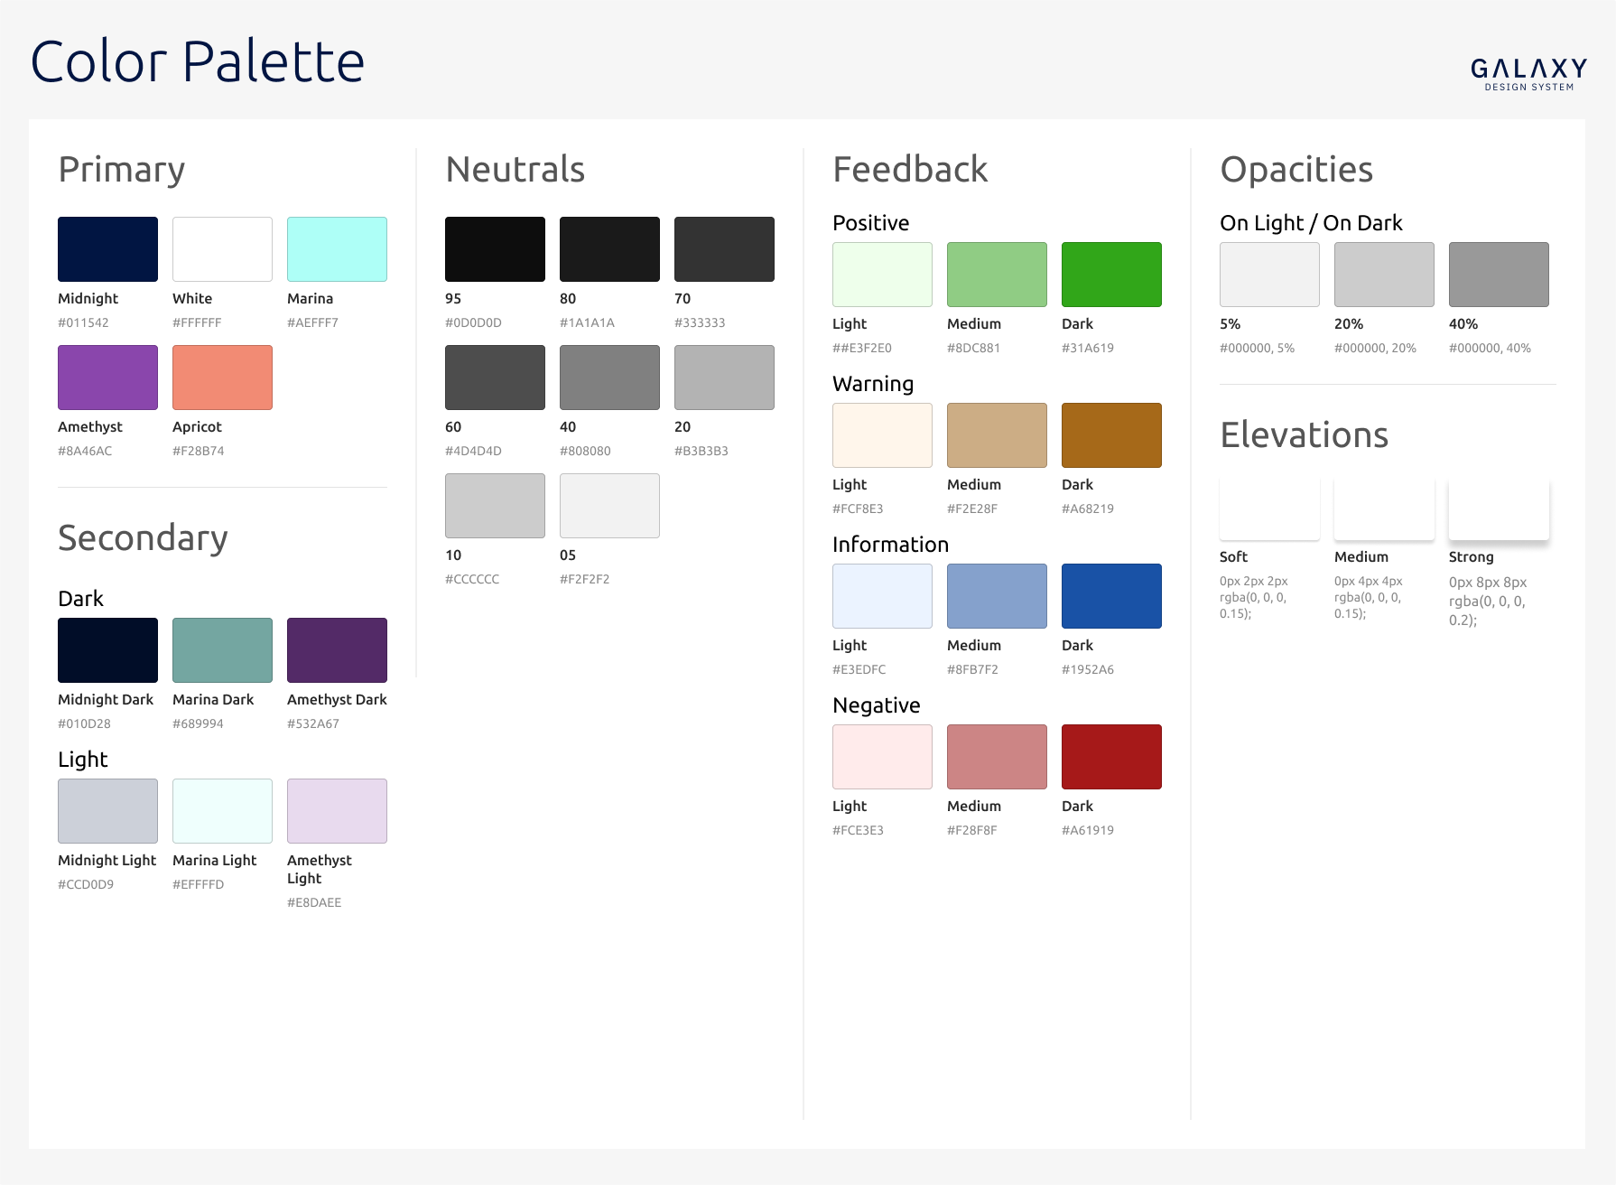1616x1185 pixels.
Task: Click the Color Palette page title
Action: (198, 61)
